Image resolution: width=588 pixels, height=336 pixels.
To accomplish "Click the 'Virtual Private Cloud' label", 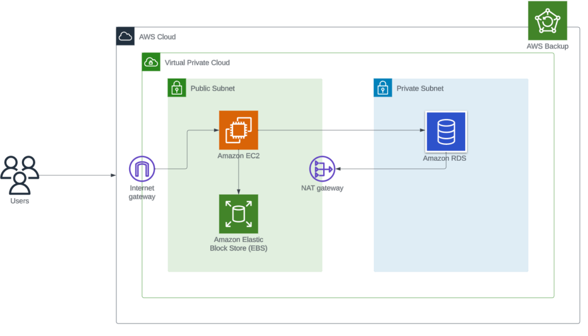I will pyautogui.click(x=198, y=63).
